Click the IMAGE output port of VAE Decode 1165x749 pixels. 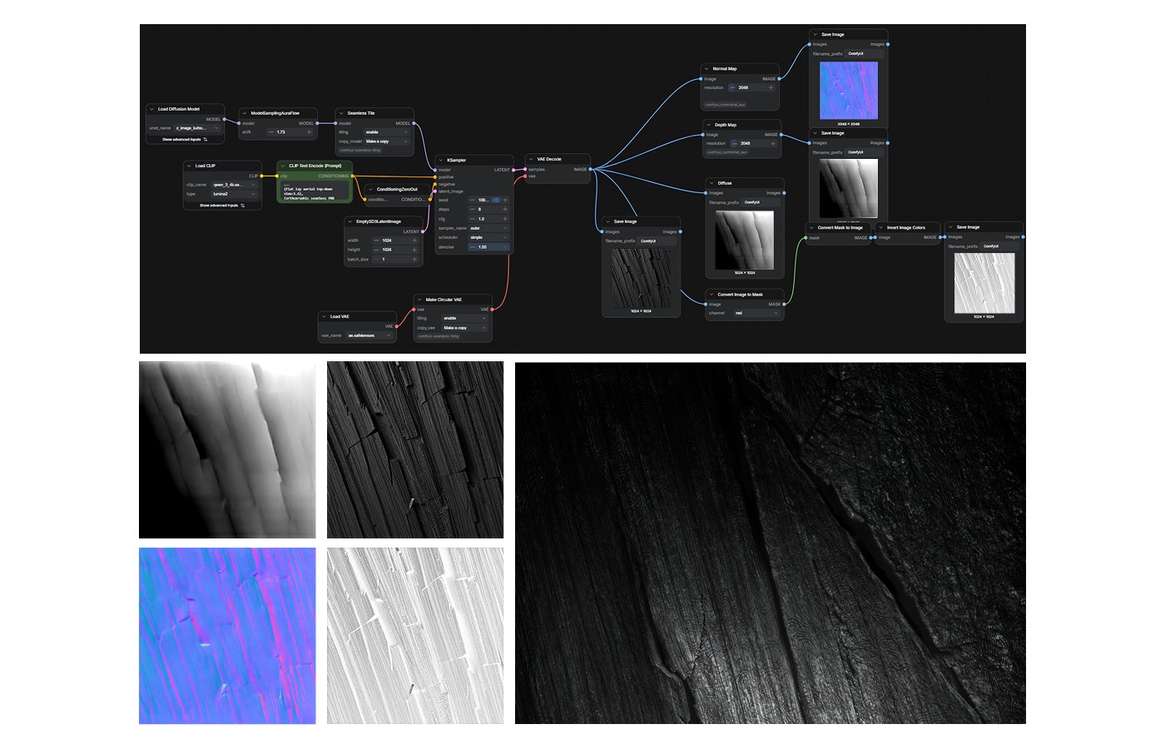[591, 169]
